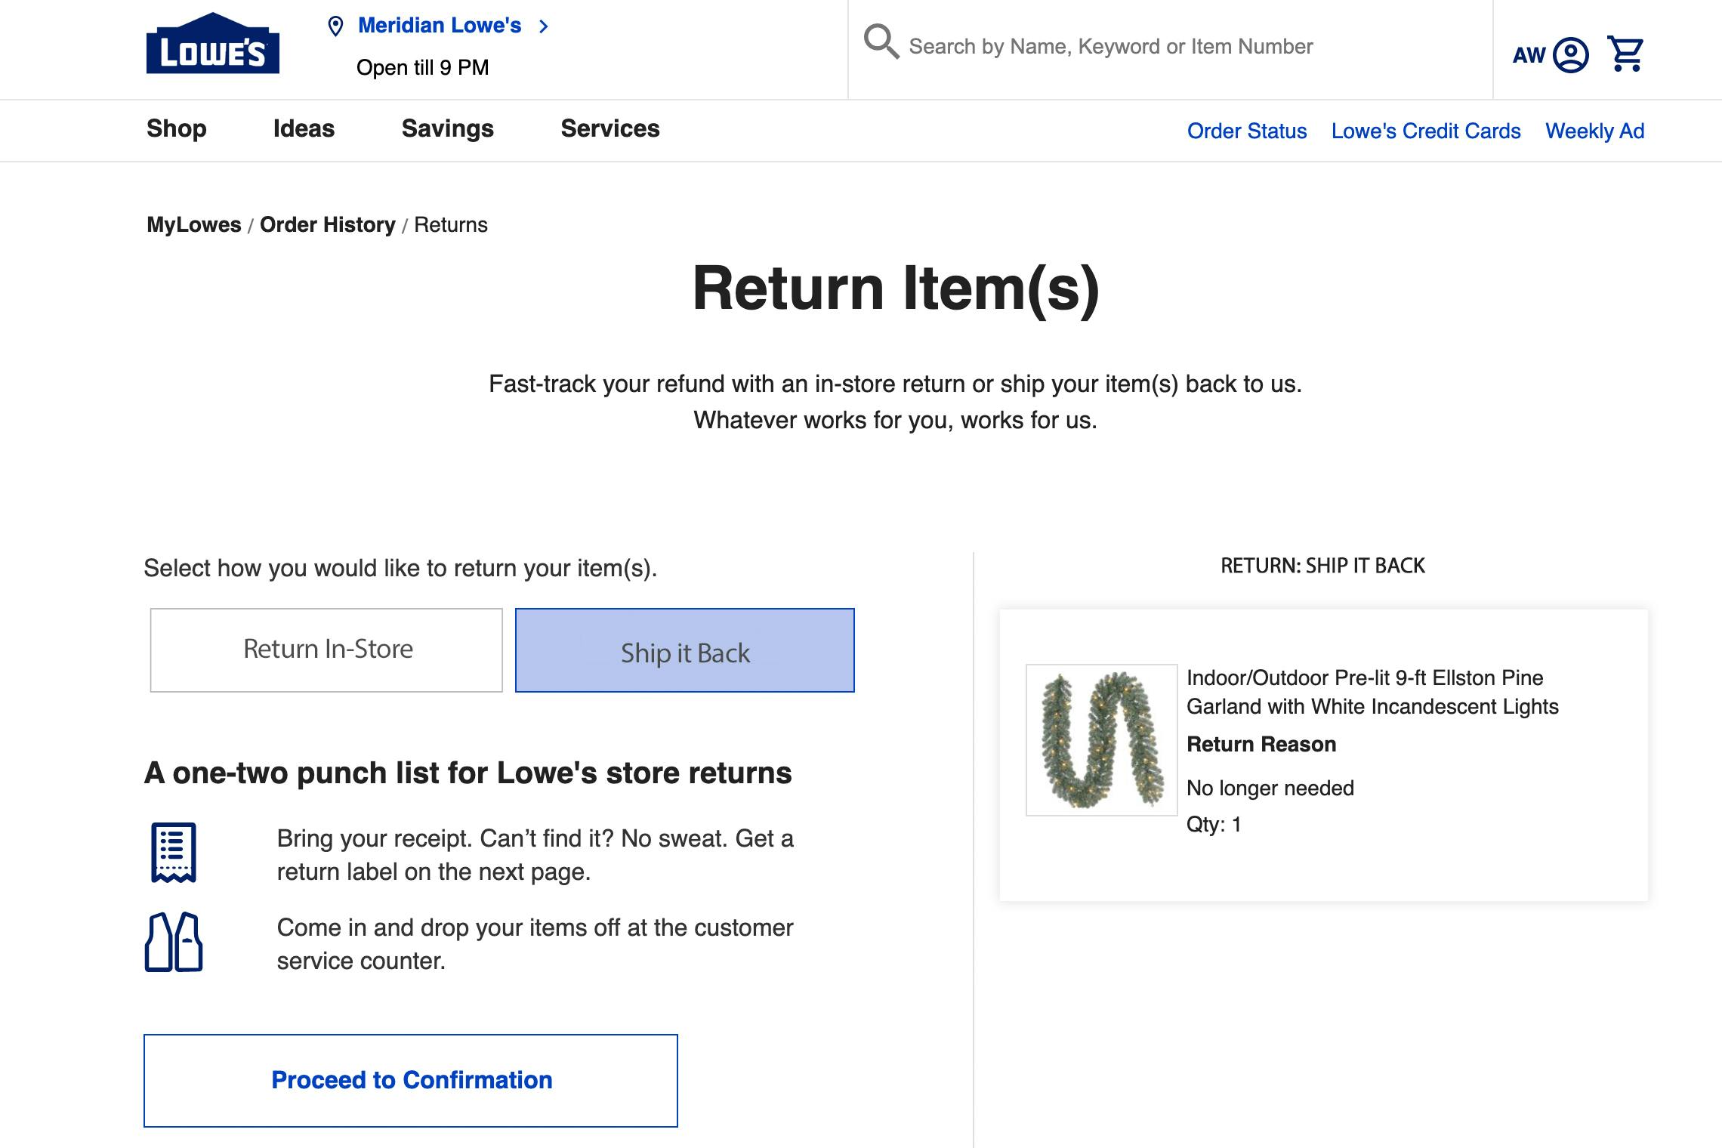Screen dimensions: 1722x1148
Task: Click the garland product thumbnail
Action: [1101, 740]
